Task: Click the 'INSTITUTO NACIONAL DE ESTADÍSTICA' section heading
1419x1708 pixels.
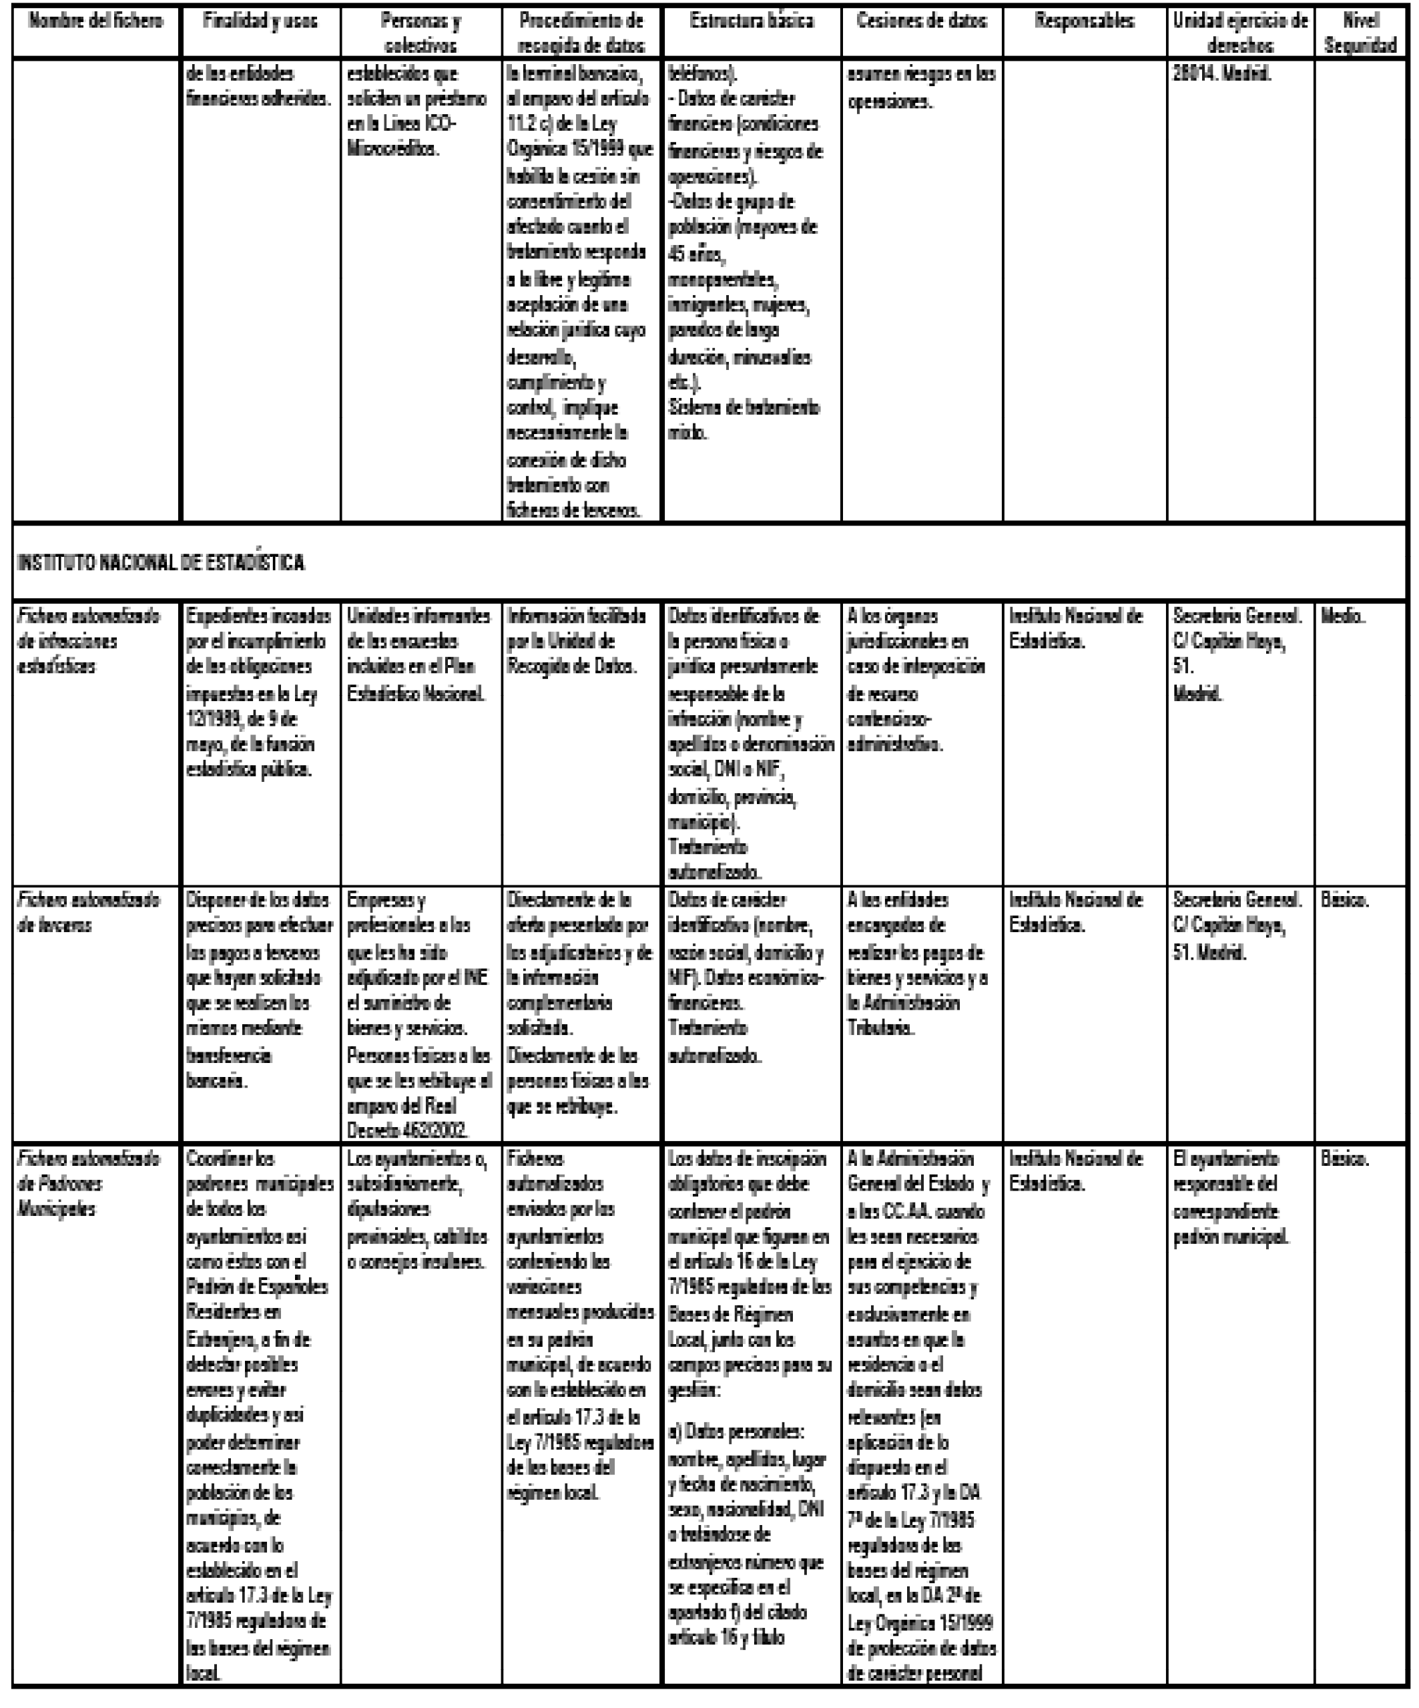Action: pos(161,562)
